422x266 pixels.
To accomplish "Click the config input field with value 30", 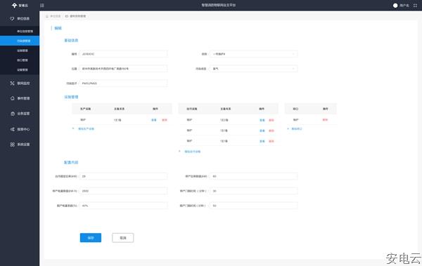I will pyautogui.click(x=253, y=191).
